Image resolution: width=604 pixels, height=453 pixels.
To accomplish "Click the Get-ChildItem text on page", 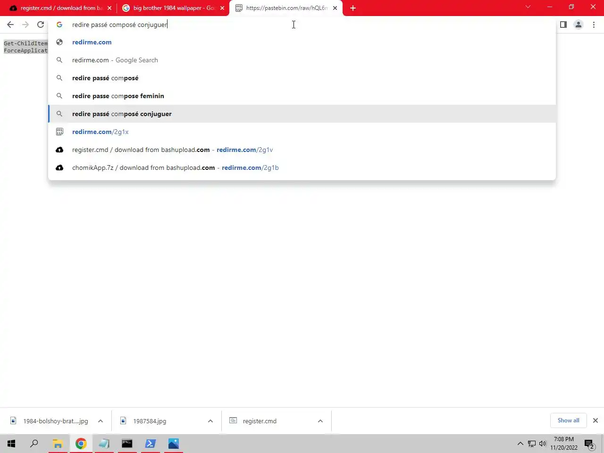I will [x=25, y=43].
